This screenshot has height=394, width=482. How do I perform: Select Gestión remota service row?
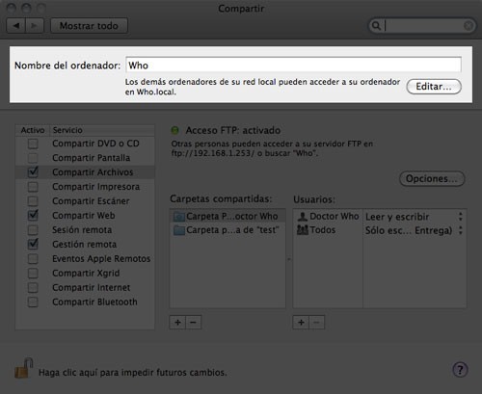[85, 245]
